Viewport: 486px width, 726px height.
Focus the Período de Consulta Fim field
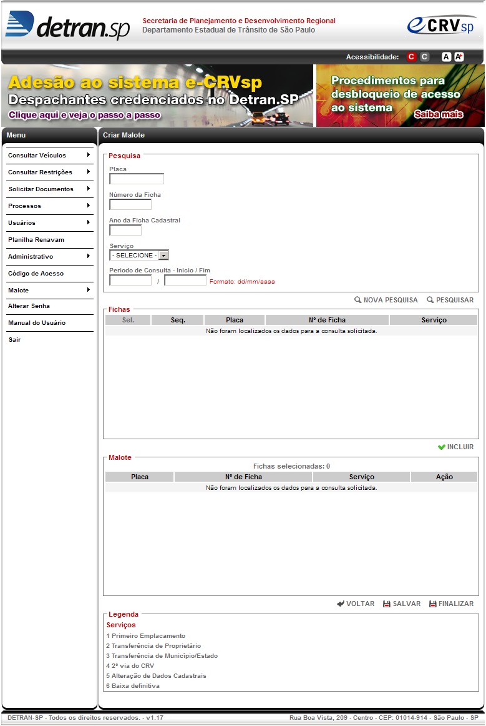click(x=185, y=280)
